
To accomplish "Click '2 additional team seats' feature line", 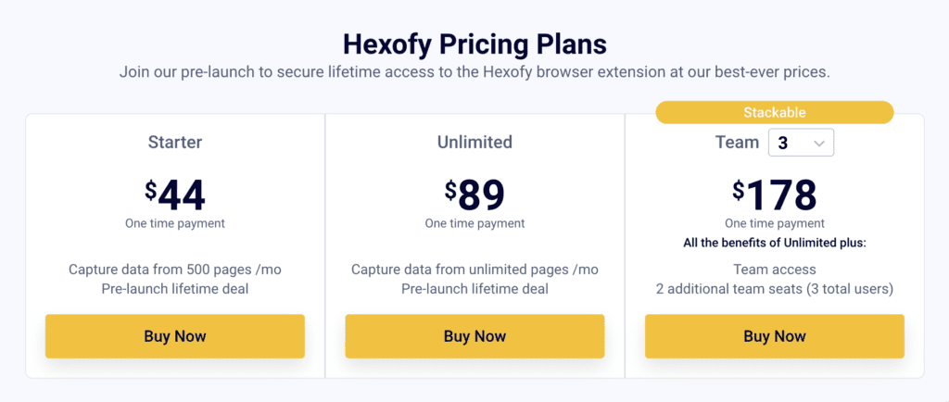I will coord(775,289).
